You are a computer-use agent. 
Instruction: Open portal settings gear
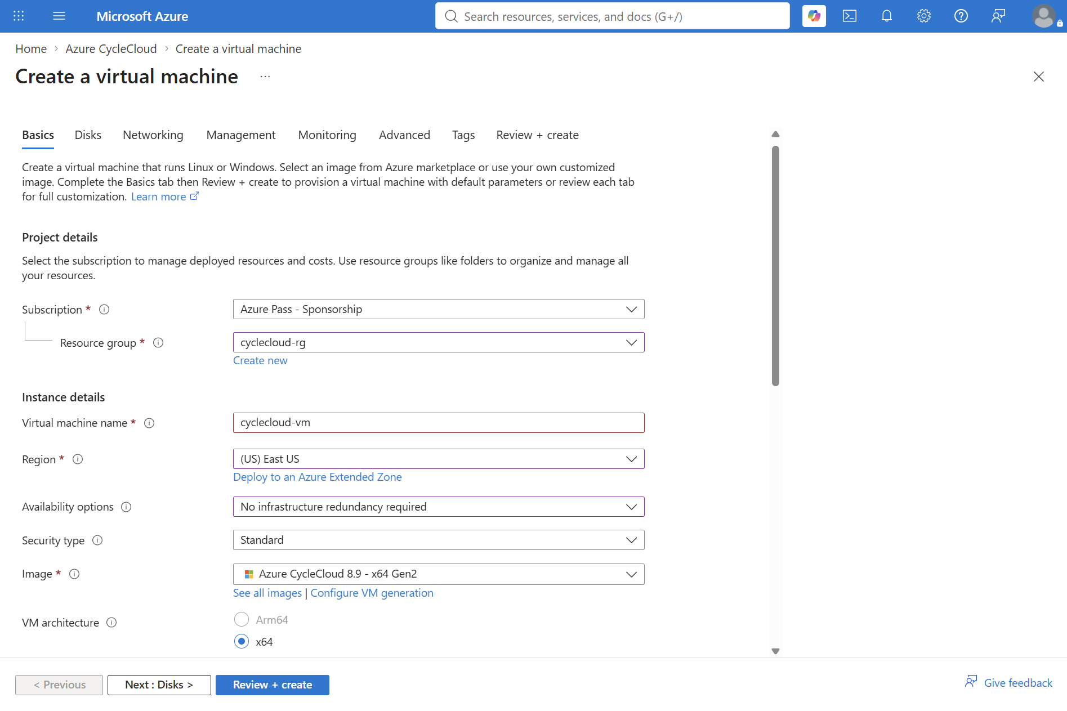(924, 16)
